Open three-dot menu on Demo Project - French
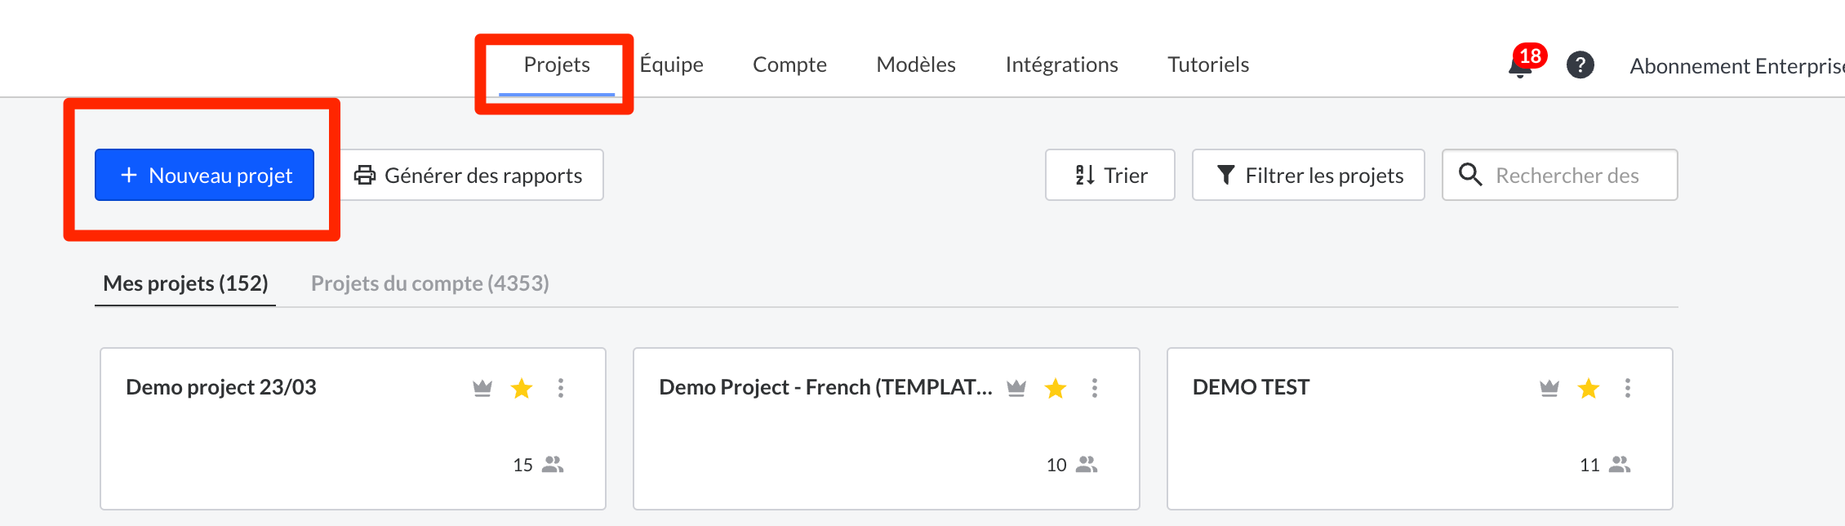 [x=1095, y=388]
